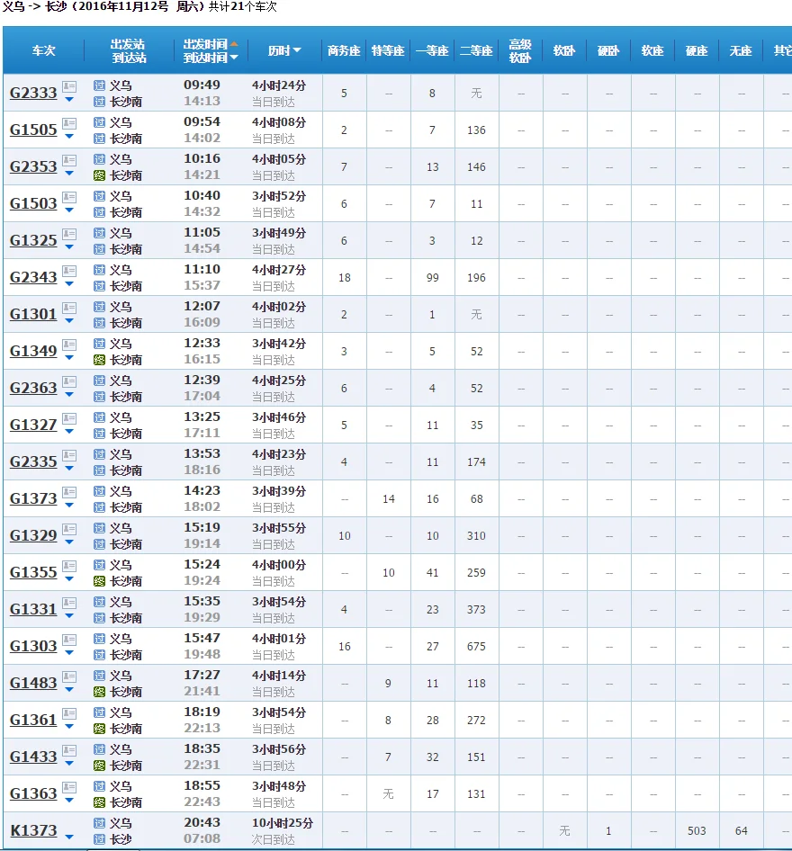Expand stop list arrow under G2353
Viewport: 792px width, 851px height.
tap(69, 174)
